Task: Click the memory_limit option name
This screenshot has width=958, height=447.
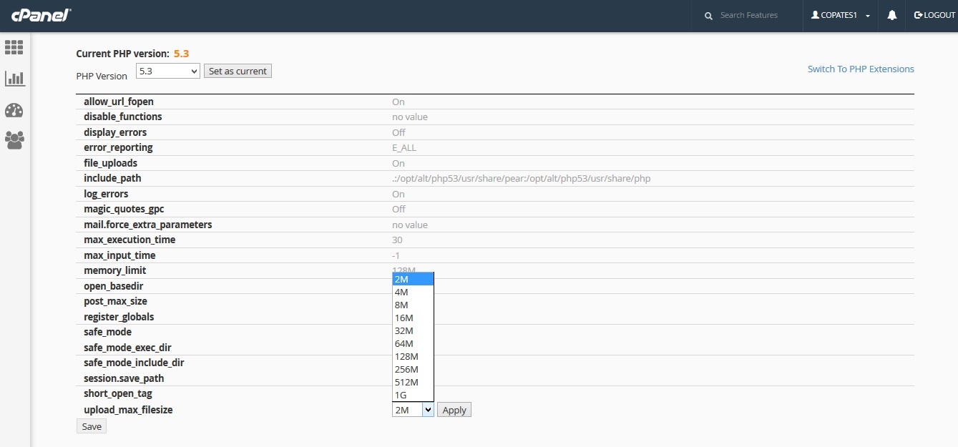Action: [x=115, y=270]
